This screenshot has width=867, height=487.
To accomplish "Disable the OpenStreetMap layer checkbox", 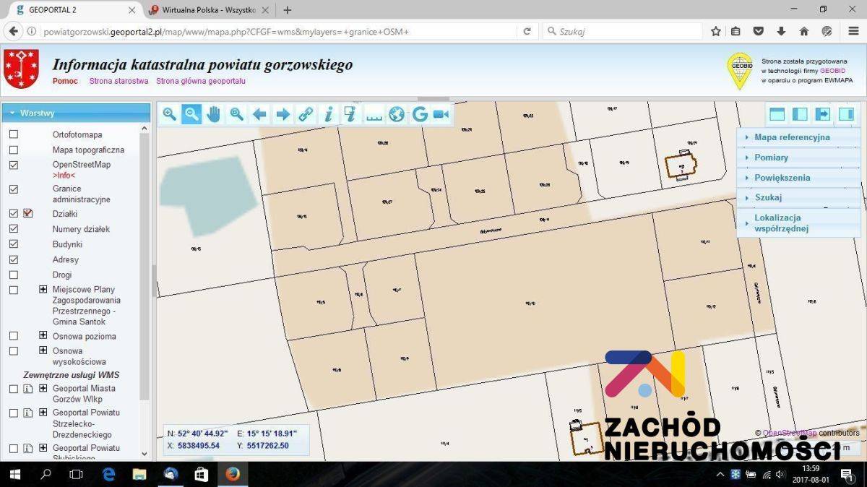I will pyautogui.click(x=14, y=165).
